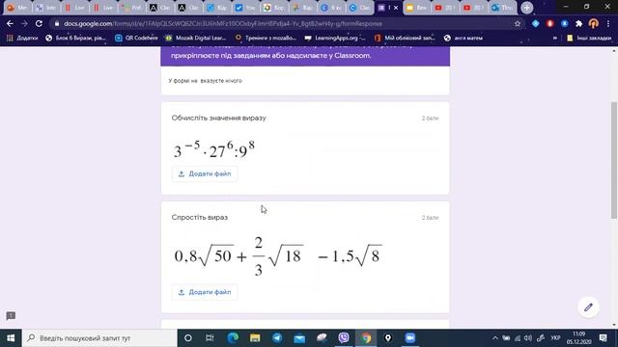Bookmark this page with the star icon
The image size is (618, 347).
click(518, 23)
